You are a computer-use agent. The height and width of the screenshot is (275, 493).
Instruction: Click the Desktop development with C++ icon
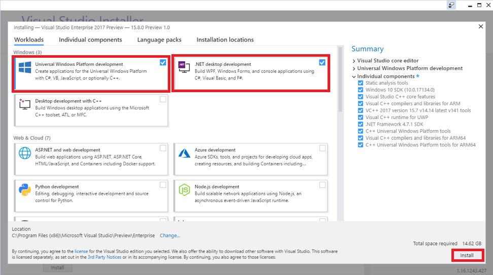(25, 104)
